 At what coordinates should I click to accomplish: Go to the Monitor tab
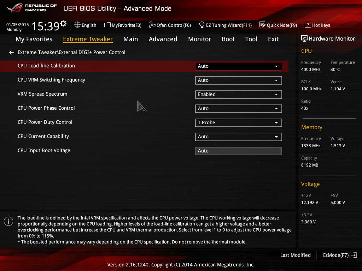[199, 39]
